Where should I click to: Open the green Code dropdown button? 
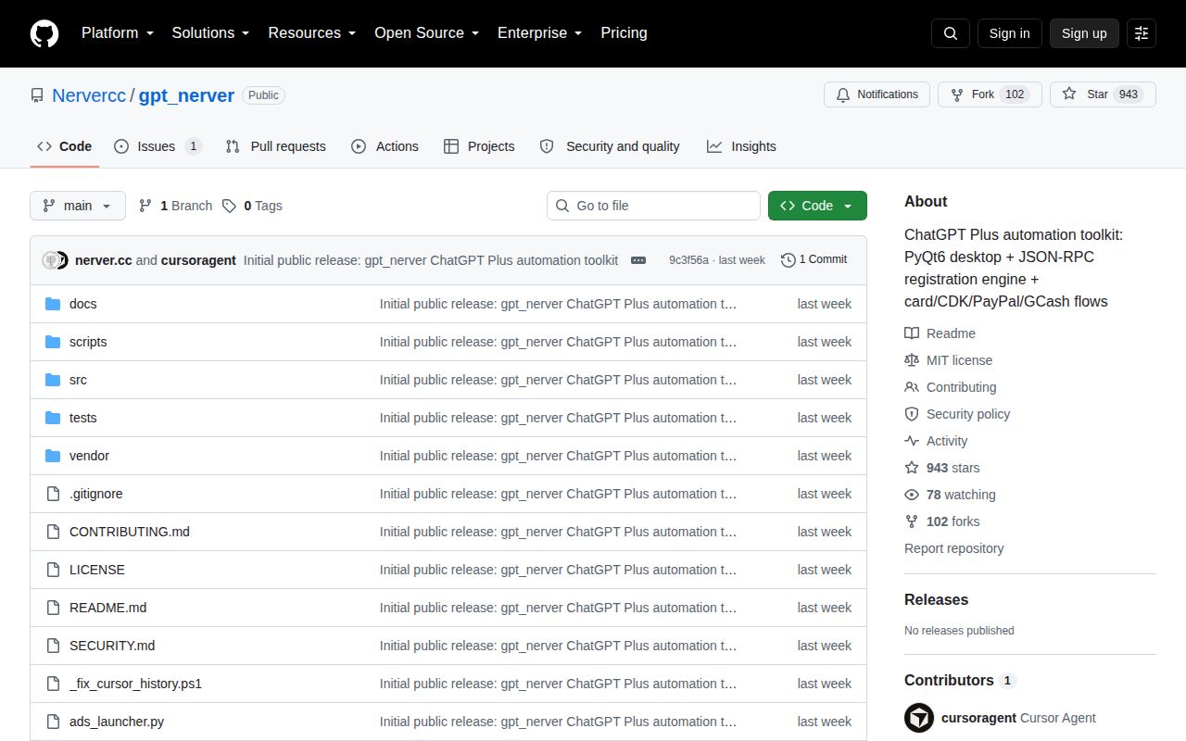(x=817, y=206)
